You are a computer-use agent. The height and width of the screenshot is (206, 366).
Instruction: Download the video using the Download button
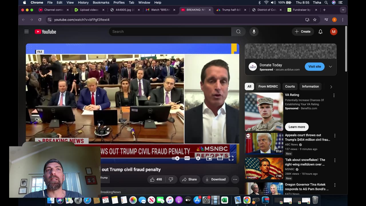(216, 179)
